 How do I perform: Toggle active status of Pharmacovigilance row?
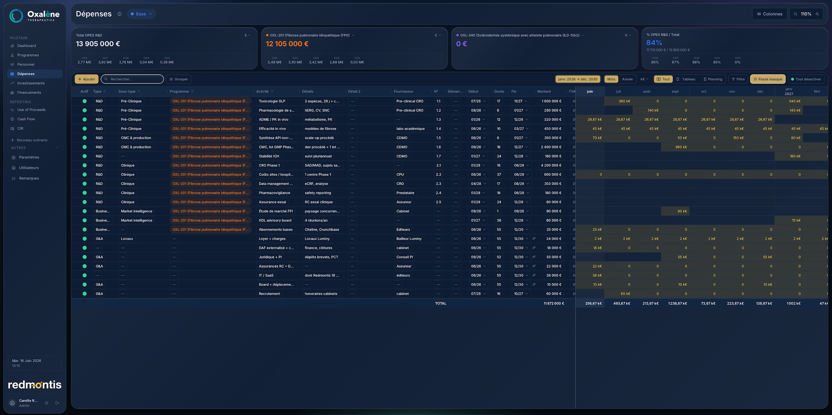click(x=84, y=193)
